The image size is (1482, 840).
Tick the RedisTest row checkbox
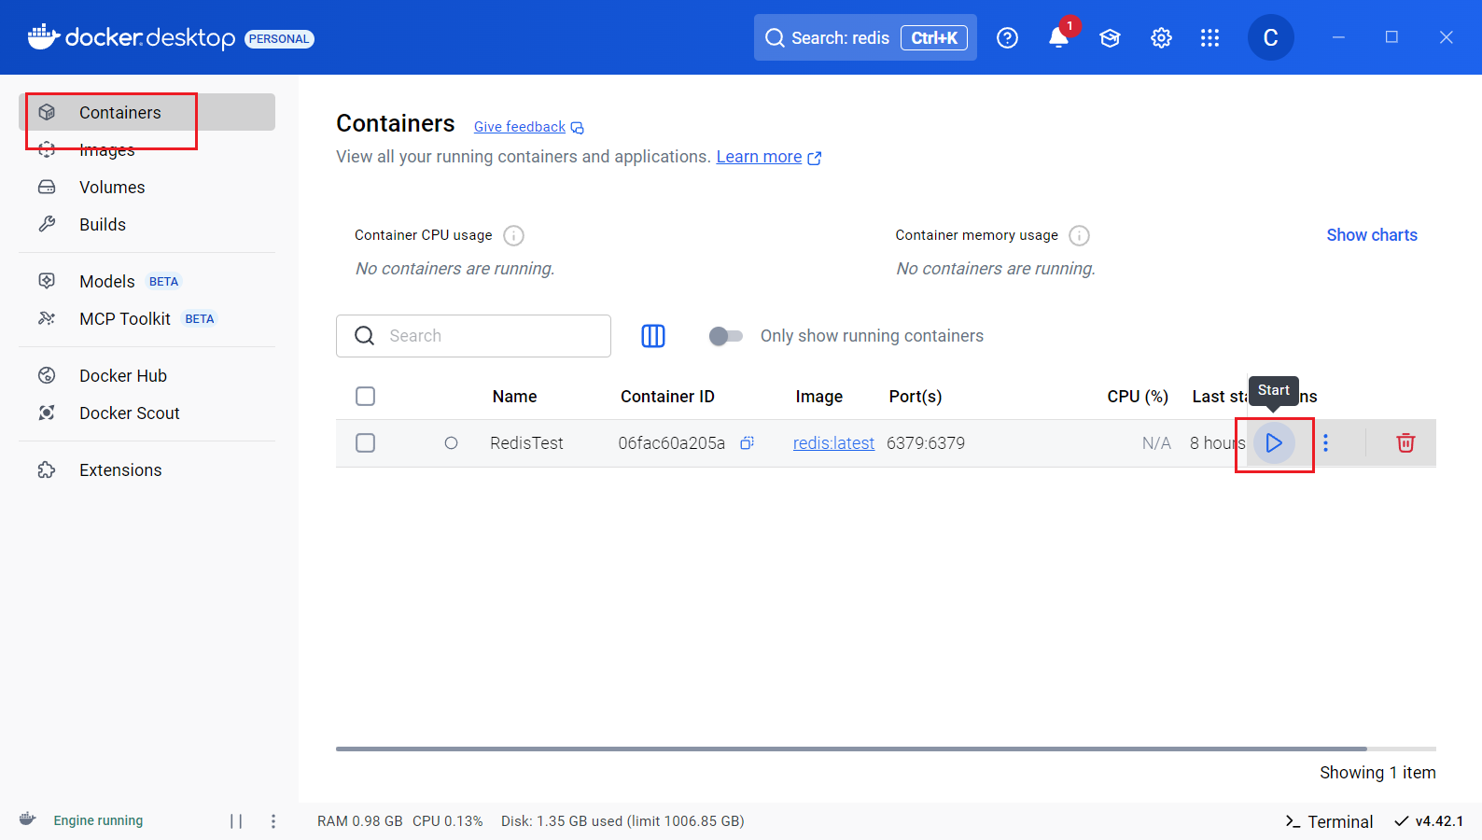[366, 443]
